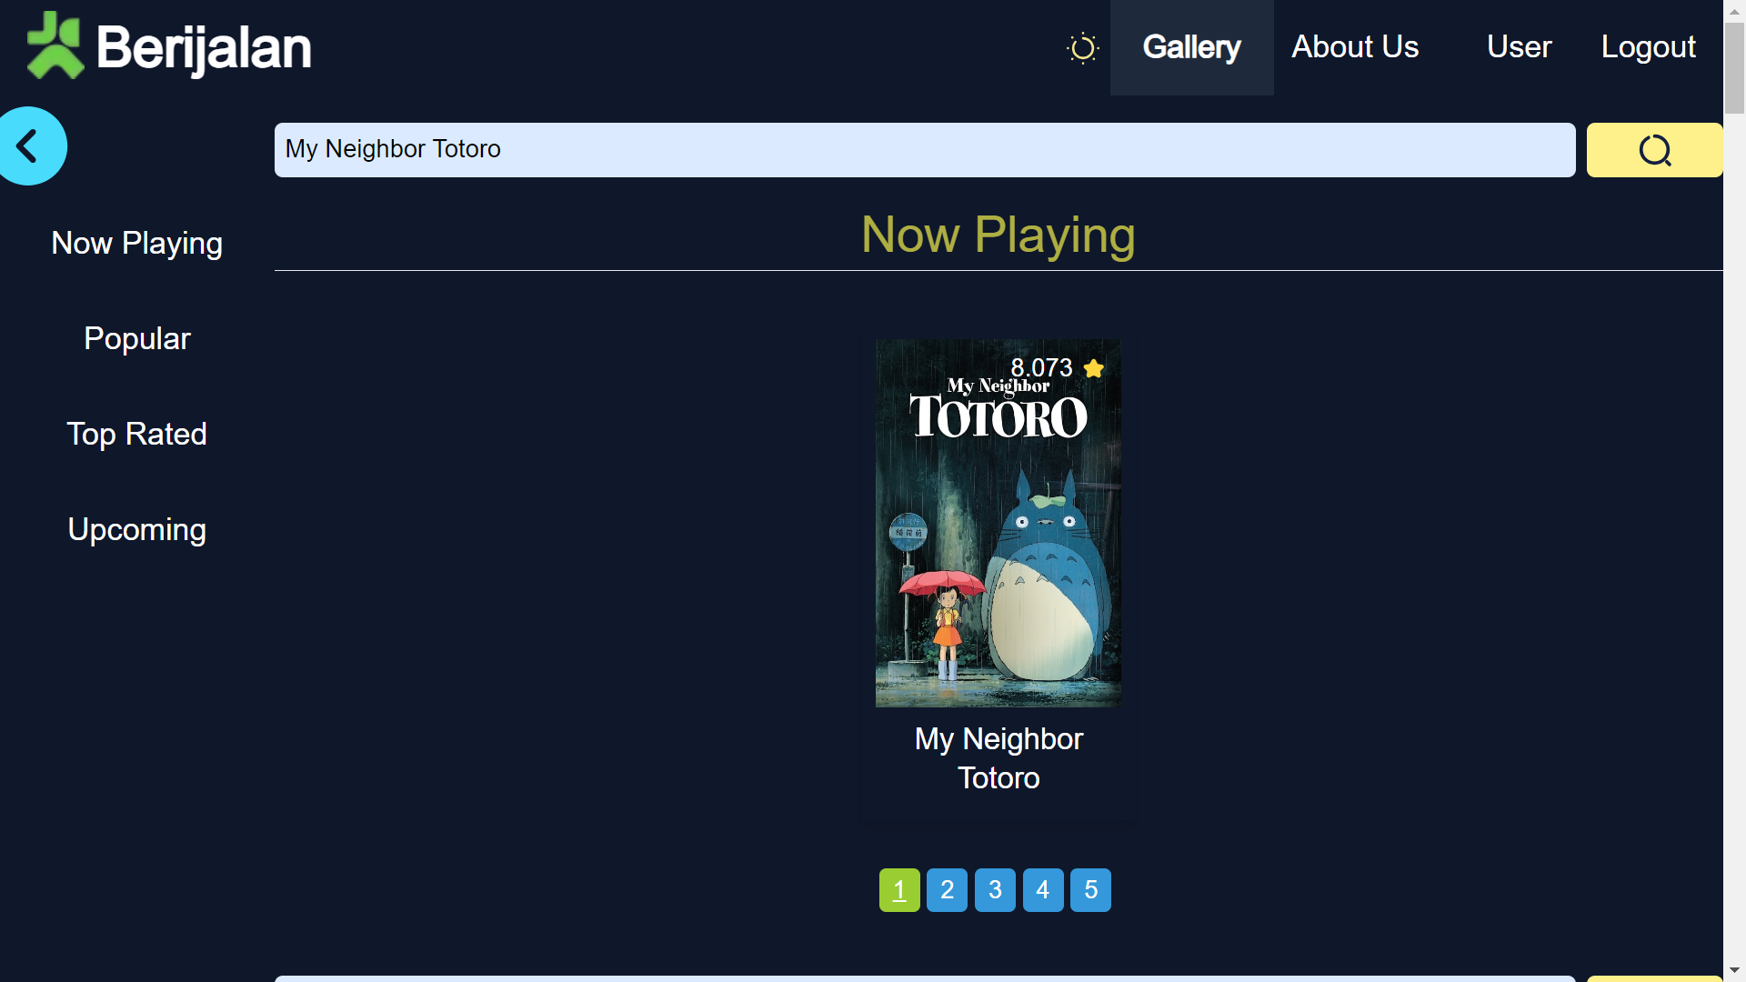Click the Logout link
This screenshot has height=982, width=1746.
pyautogui.click(x=1648, y=47)
